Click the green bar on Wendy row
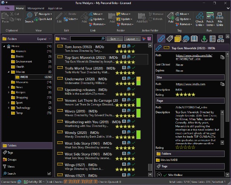The width and height of the screenshot is (231, 185). 138,134
